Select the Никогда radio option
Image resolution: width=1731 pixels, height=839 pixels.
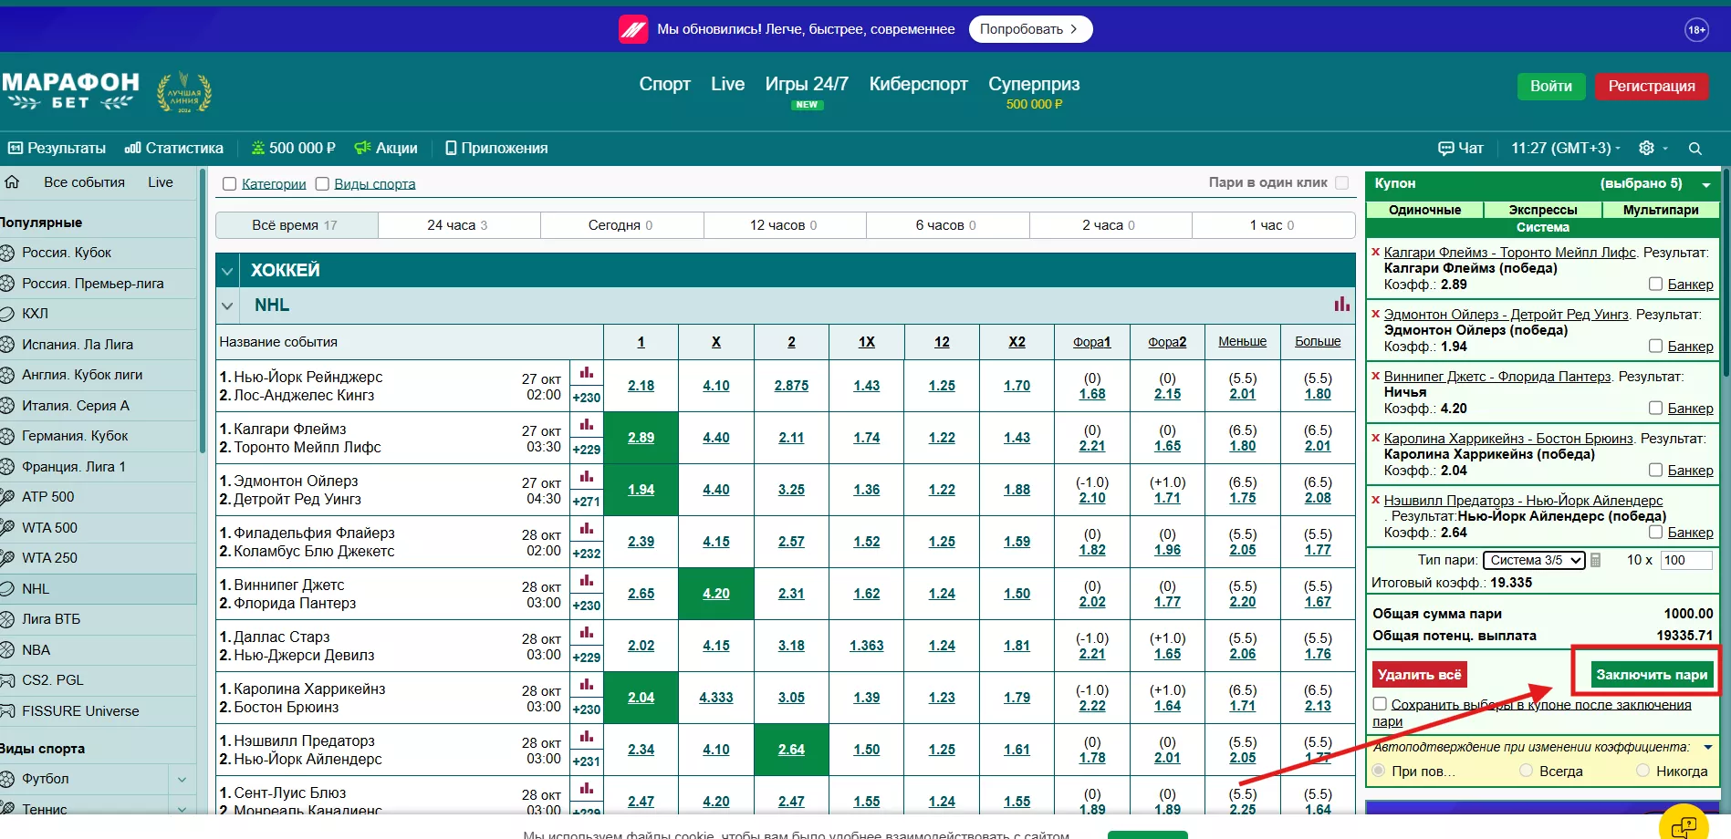coord(1642,771)
